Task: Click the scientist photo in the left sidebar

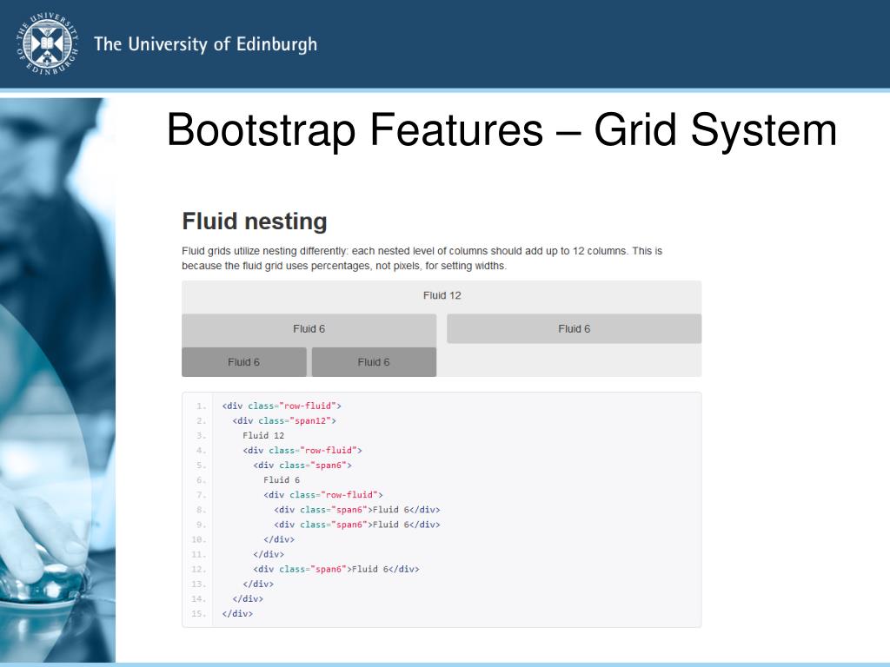Action: pos(57,380)
